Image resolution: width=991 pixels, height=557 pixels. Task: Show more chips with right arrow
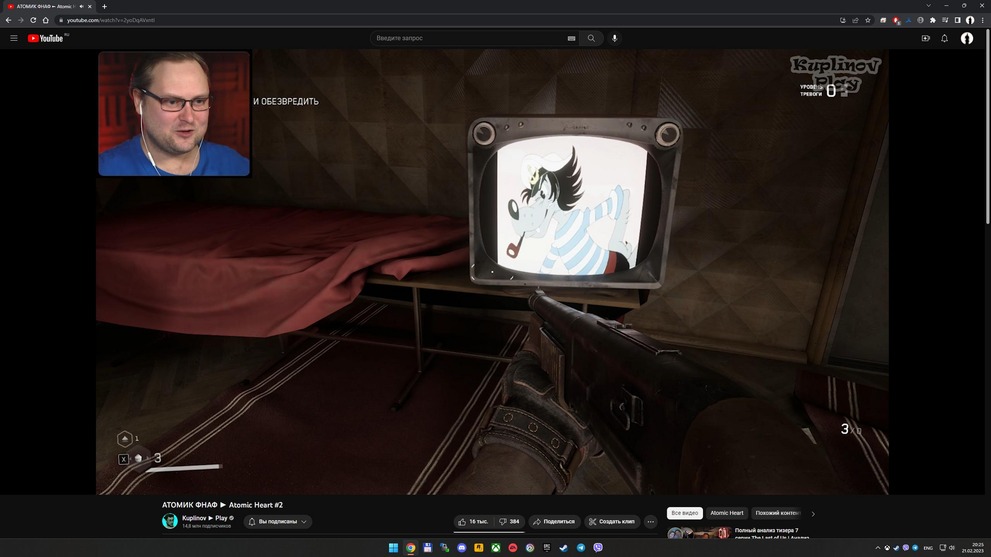(813, 513)
